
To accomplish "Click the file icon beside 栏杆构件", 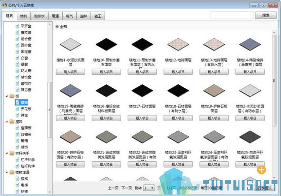I will coord(17,166).
